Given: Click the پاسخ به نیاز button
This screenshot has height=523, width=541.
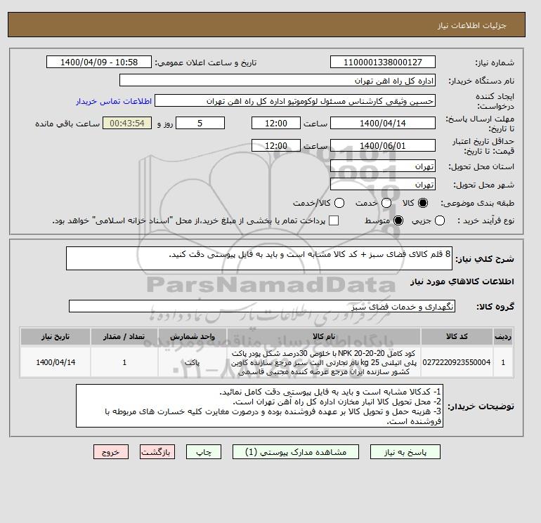Looking at the screenshot, I should [405, 451].
